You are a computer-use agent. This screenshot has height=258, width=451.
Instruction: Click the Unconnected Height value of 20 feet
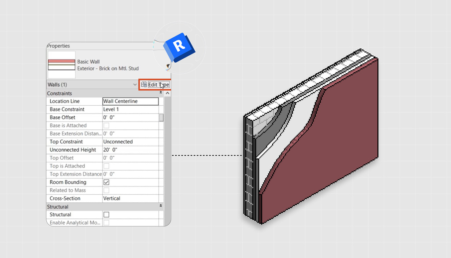(x=130, y=150)
